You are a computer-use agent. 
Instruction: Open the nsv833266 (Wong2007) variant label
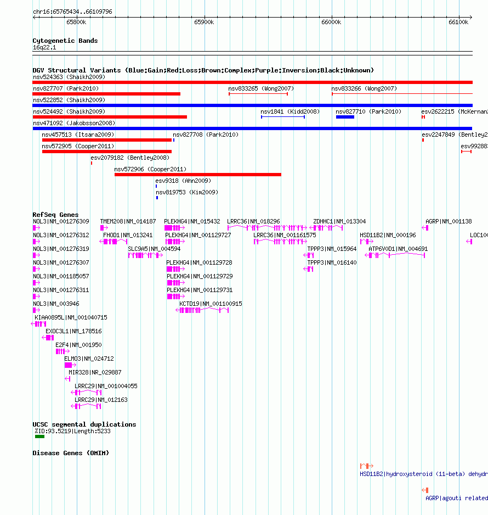(364, 88)
